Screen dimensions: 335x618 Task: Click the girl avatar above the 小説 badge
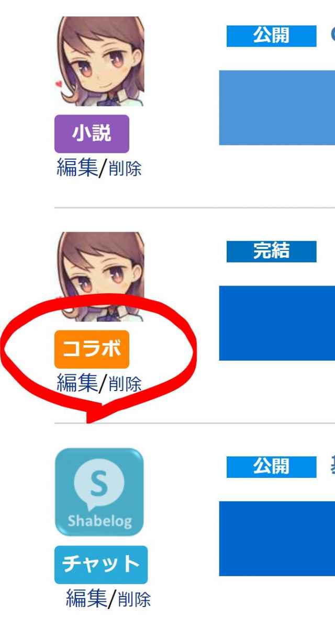click(x=100, y=62)
